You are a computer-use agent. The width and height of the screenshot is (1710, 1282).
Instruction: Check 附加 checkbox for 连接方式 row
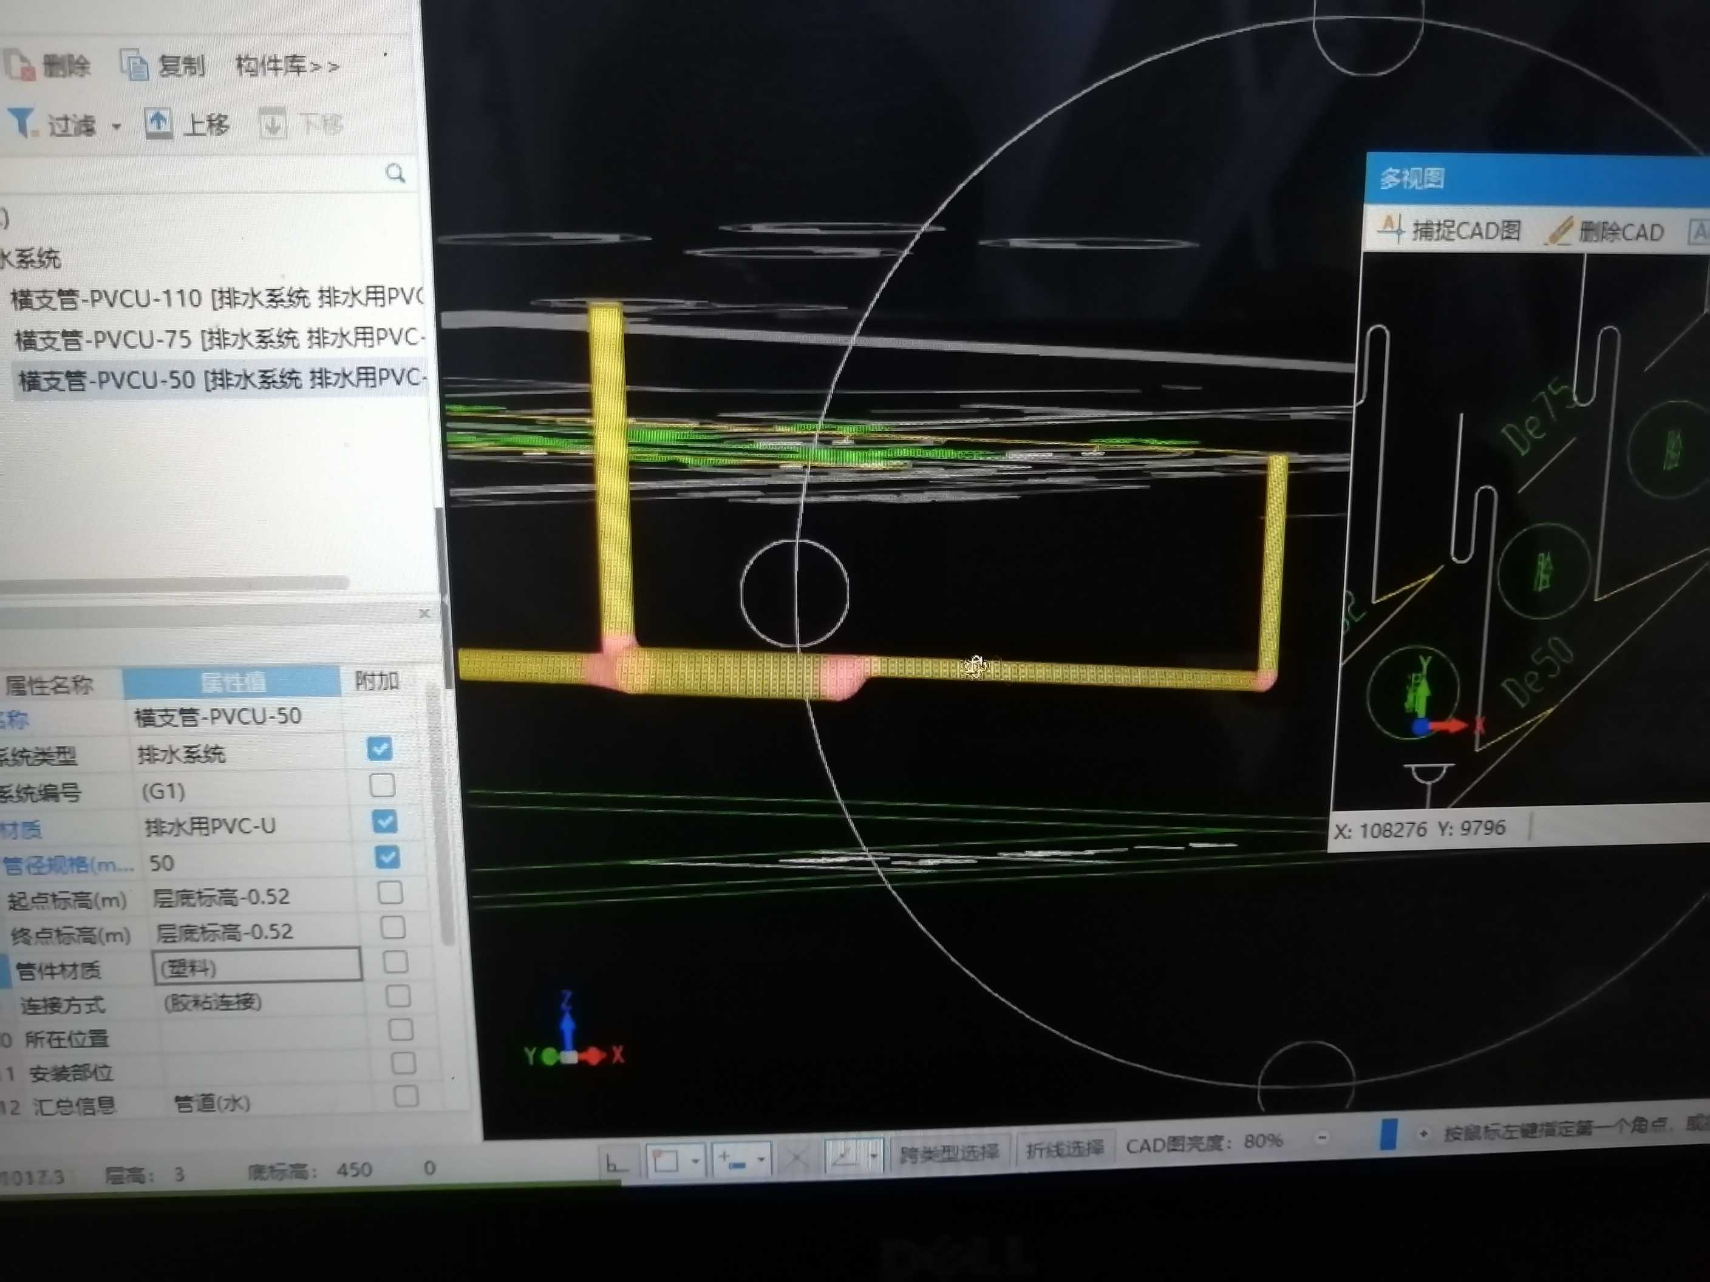click(x=398, y=996)
